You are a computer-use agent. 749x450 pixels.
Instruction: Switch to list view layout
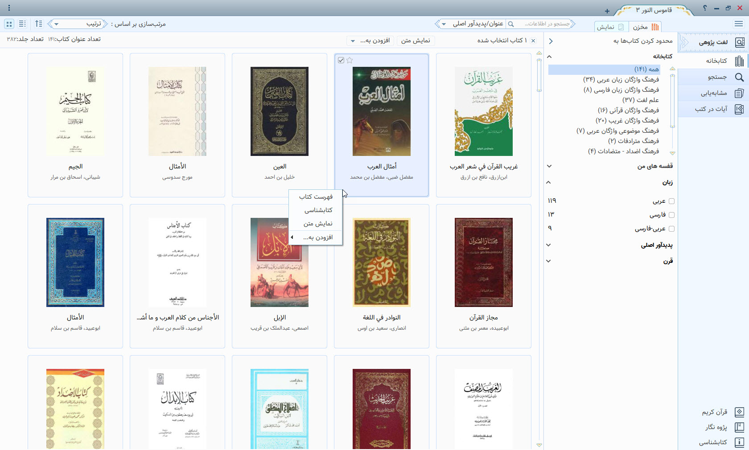pyautogui.click(x=22, y=24)
